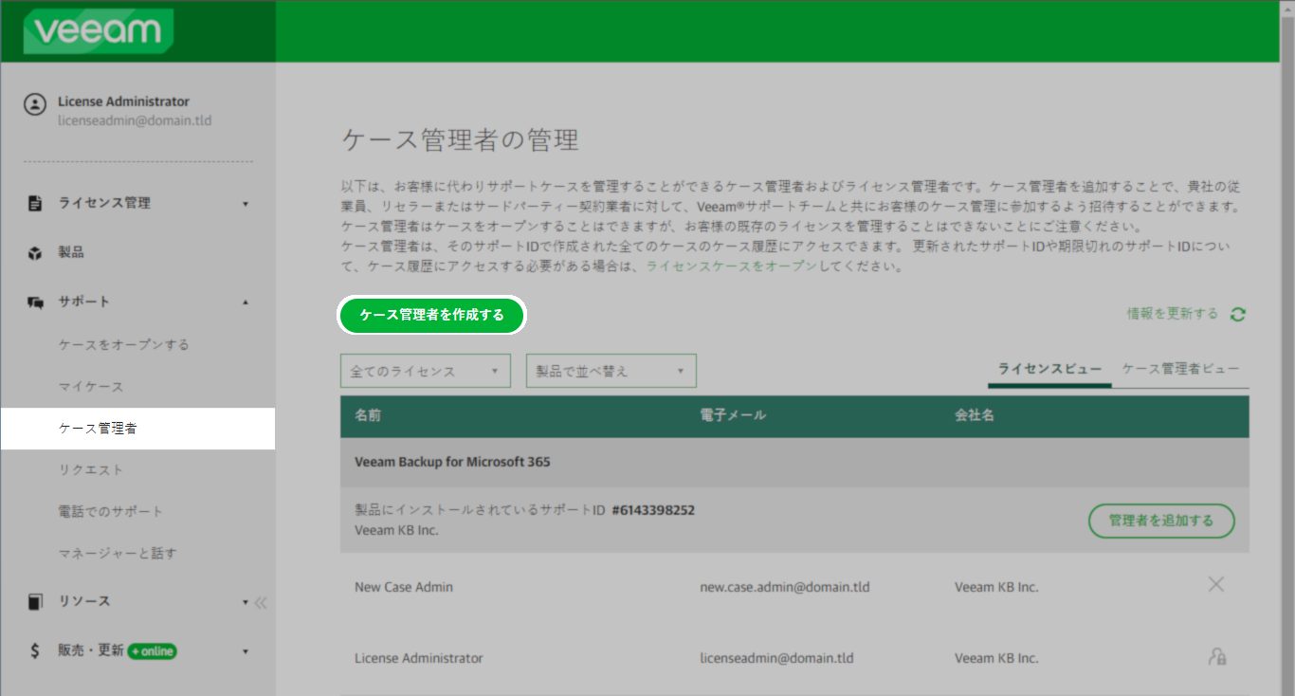Viewport: 1295px width, 696px height.
Task: Click the refresh arrows icon
Action: coord(1237,314)
